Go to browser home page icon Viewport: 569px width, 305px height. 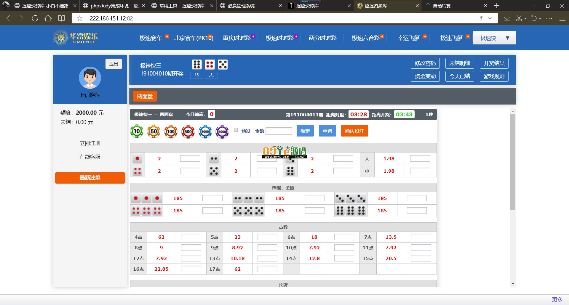point(48,18)
